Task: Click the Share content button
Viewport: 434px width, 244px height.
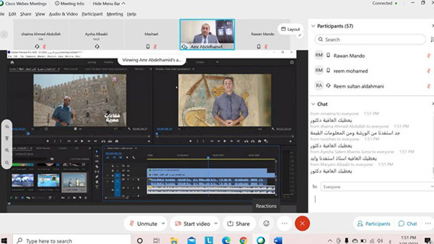Action: click(x=239, y=223)
